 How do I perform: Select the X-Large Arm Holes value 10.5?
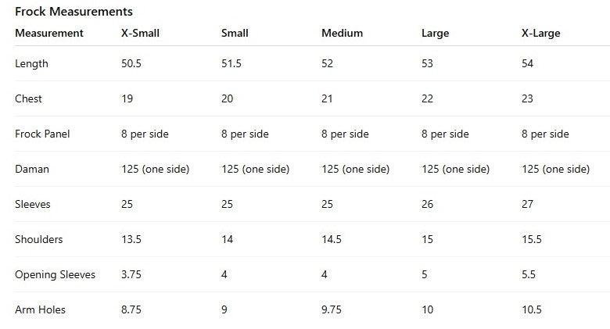(532, 310)
